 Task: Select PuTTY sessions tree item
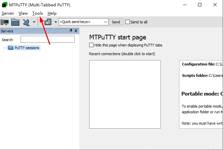27,48
